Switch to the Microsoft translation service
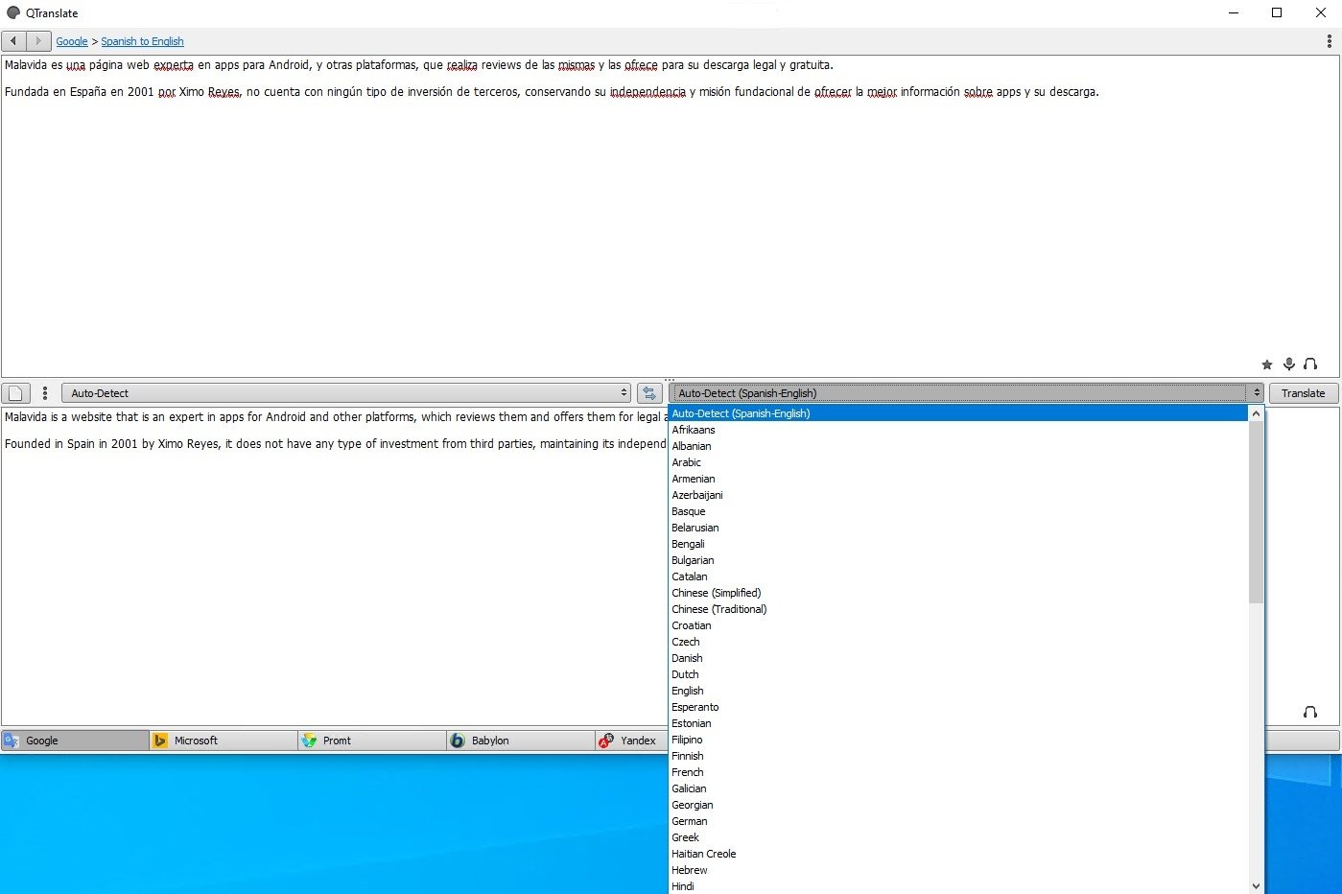The height and width of the screenshot is (894, 1342). pyautogui.click(x=224, y=741)
